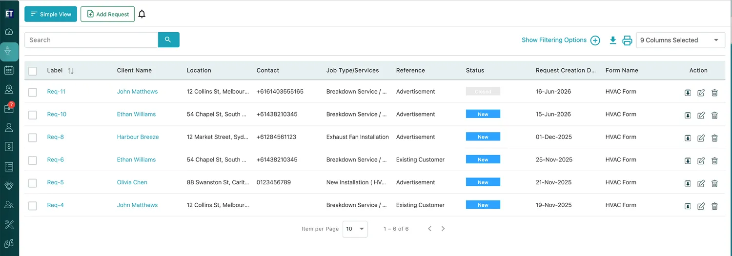The image size is (732, 256).
Task: Edit request Req-10
Action: click(x=701, y=116)
